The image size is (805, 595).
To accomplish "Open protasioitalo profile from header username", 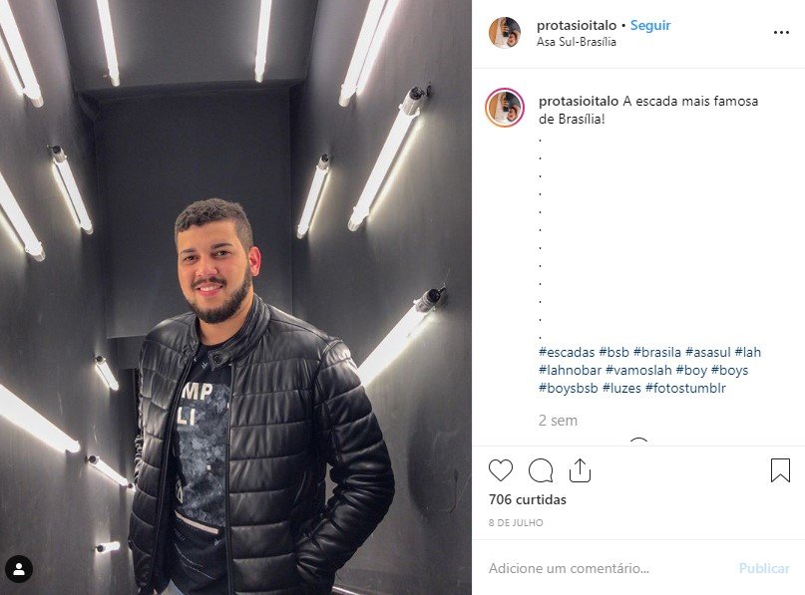I will [576, 25].
